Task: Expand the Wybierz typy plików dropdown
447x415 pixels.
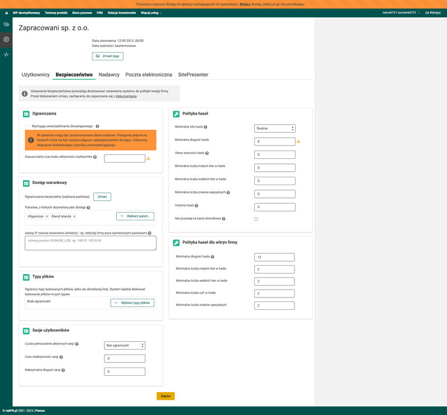Action: pyautogui.click(x=132, y=303)
